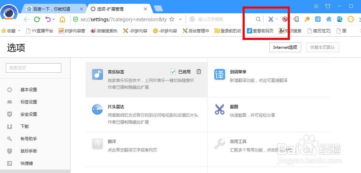
Task: Open the 知识搜索 bookmark
Action: (x=290, y=31)
